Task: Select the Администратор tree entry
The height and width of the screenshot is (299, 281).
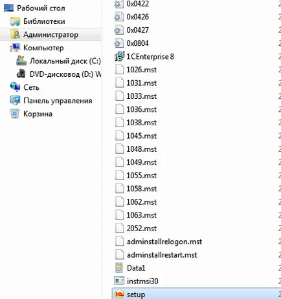Action: [x=51, y=35]
